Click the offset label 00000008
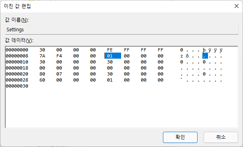This screenshot has height=147, width=243. coord(17,56)
